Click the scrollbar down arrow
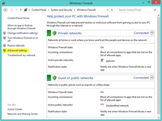Viewport: 162px width, 121px height. [x=158, y=118]
